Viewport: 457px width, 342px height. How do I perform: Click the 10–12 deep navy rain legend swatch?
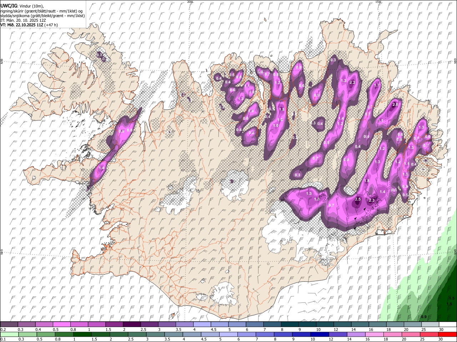coord(320,334)
